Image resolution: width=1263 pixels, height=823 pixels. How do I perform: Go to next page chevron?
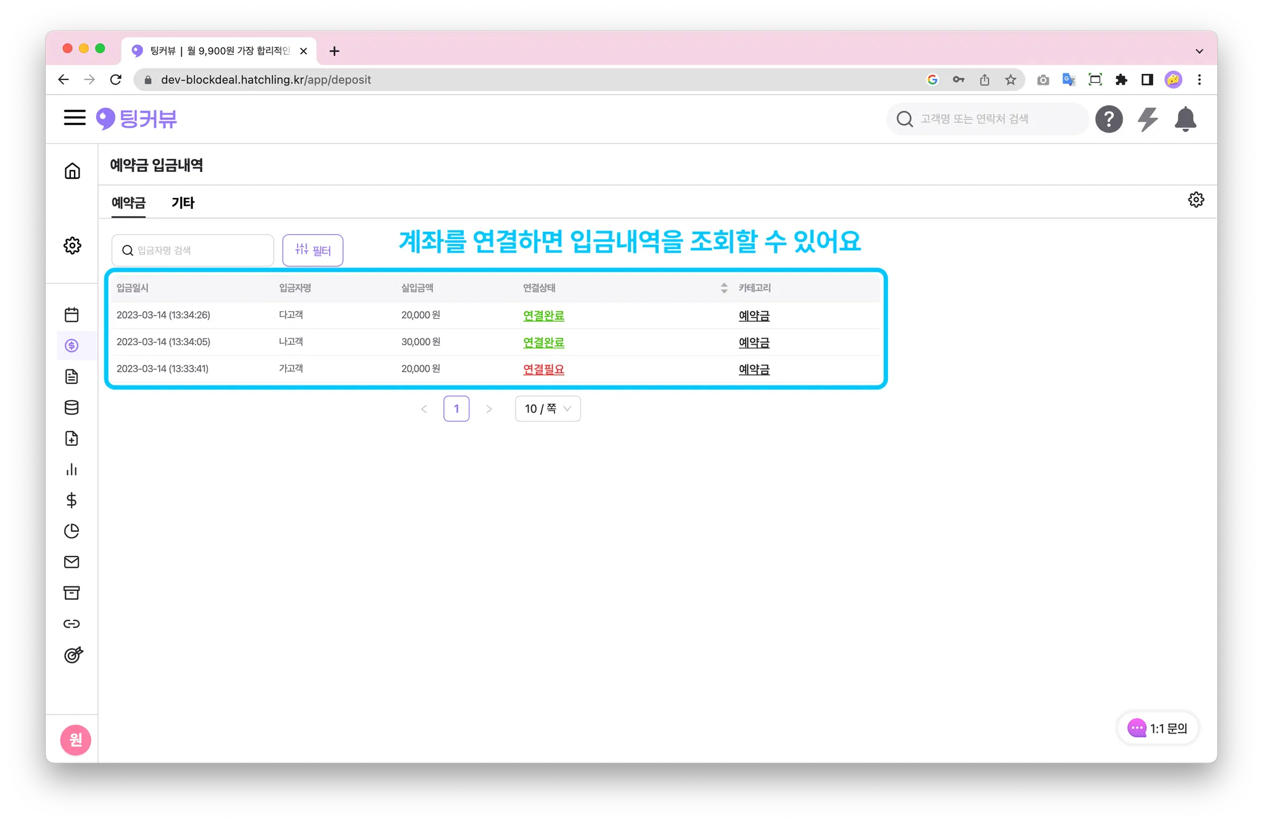coord(489,409)
